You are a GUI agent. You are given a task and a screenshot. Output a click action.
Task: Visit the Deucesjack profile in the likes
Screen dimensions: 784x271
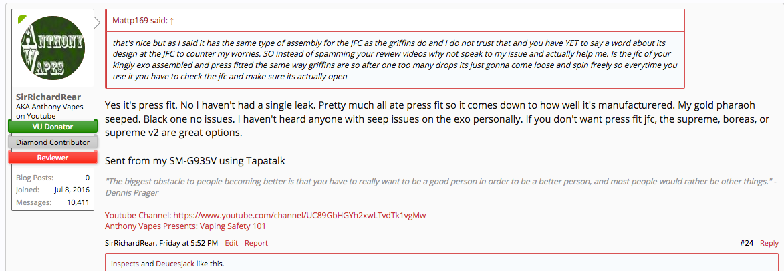(175, 264)
